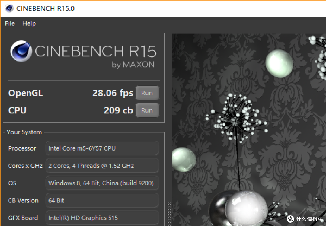Click the CB Version label
Viewport: 326px width, 226px height.
pyautogui.click(x=23, y=200)
